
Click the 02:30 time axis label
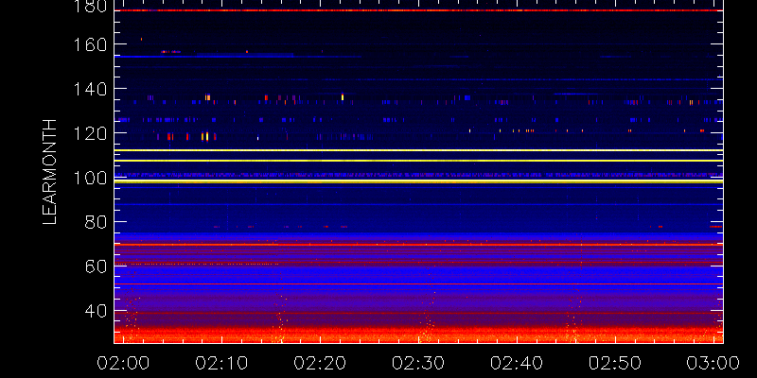click(418, 362)
